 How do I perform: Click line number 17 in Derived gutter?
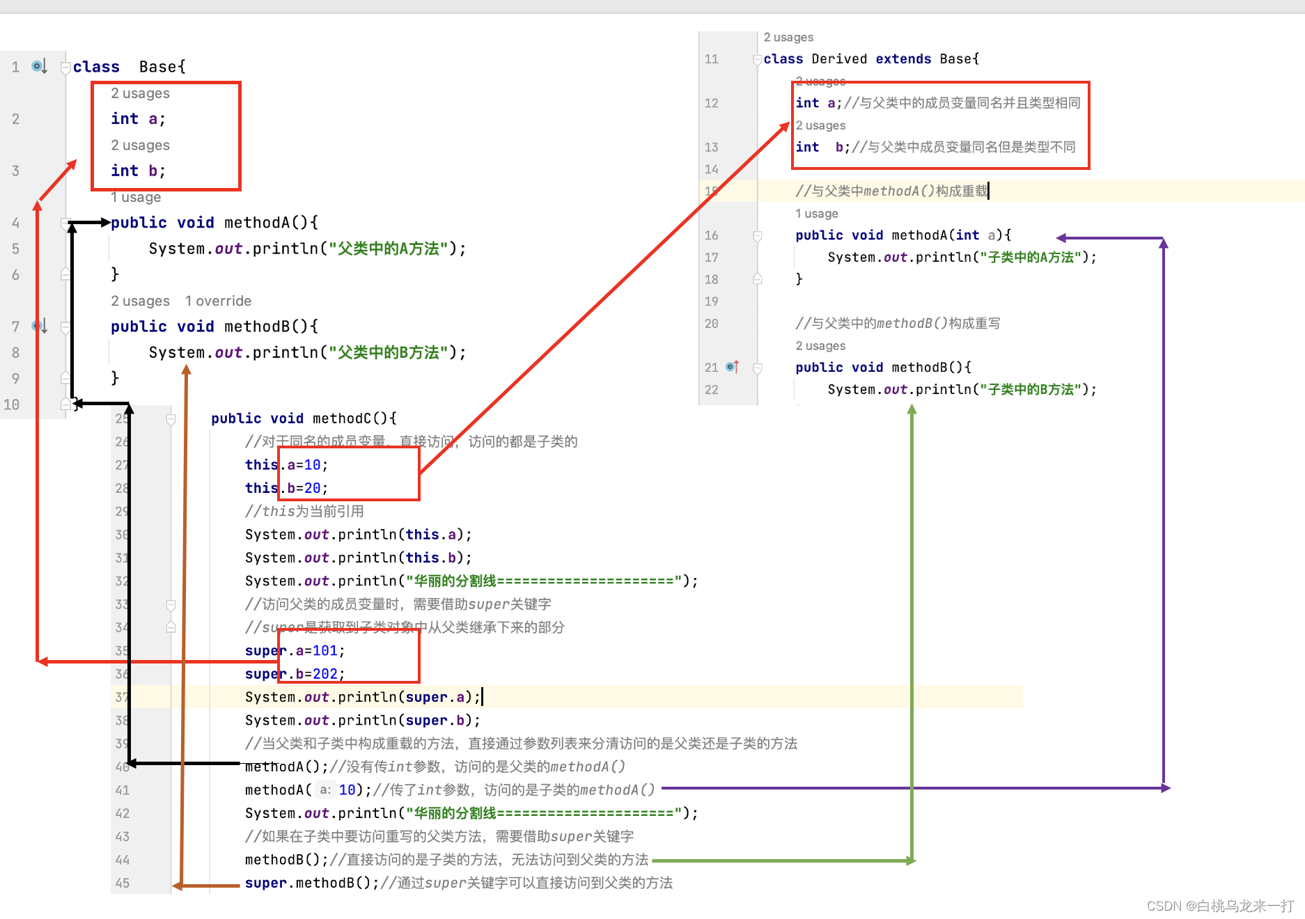(x=711, y=258)
